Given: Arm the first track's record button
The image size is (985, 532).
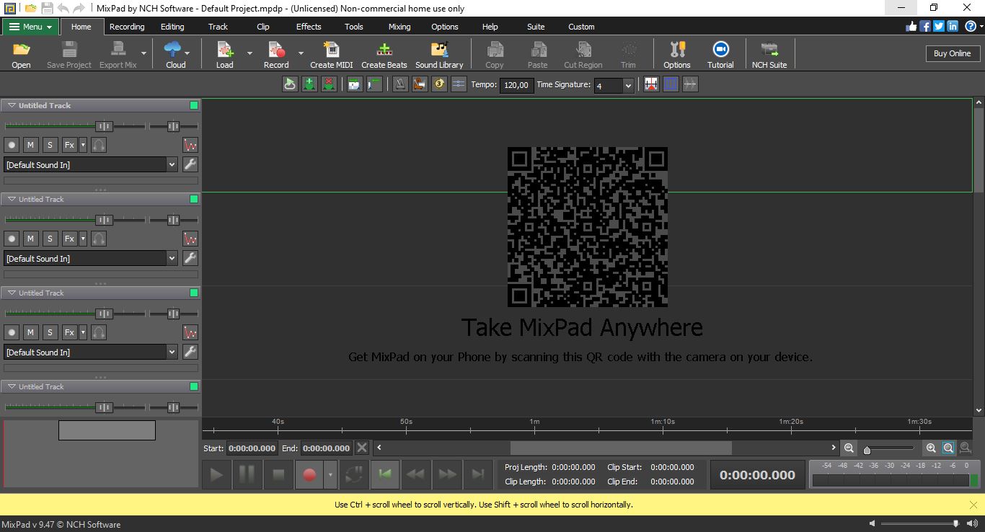Looking at the screenshot, I should pos(12,145).
